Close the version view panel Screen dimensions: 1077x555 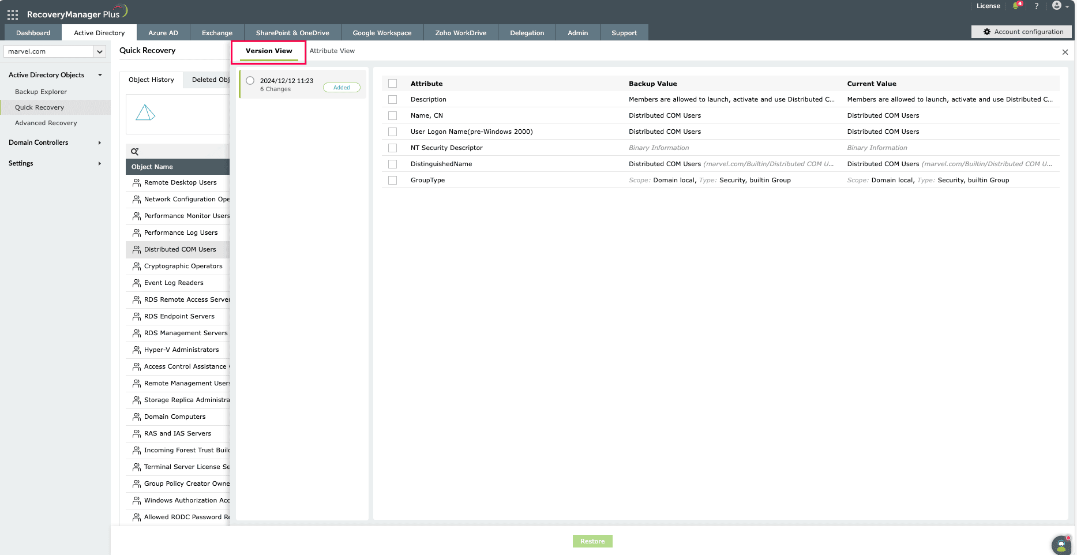pyautogui.click(x=1065, y=52)
